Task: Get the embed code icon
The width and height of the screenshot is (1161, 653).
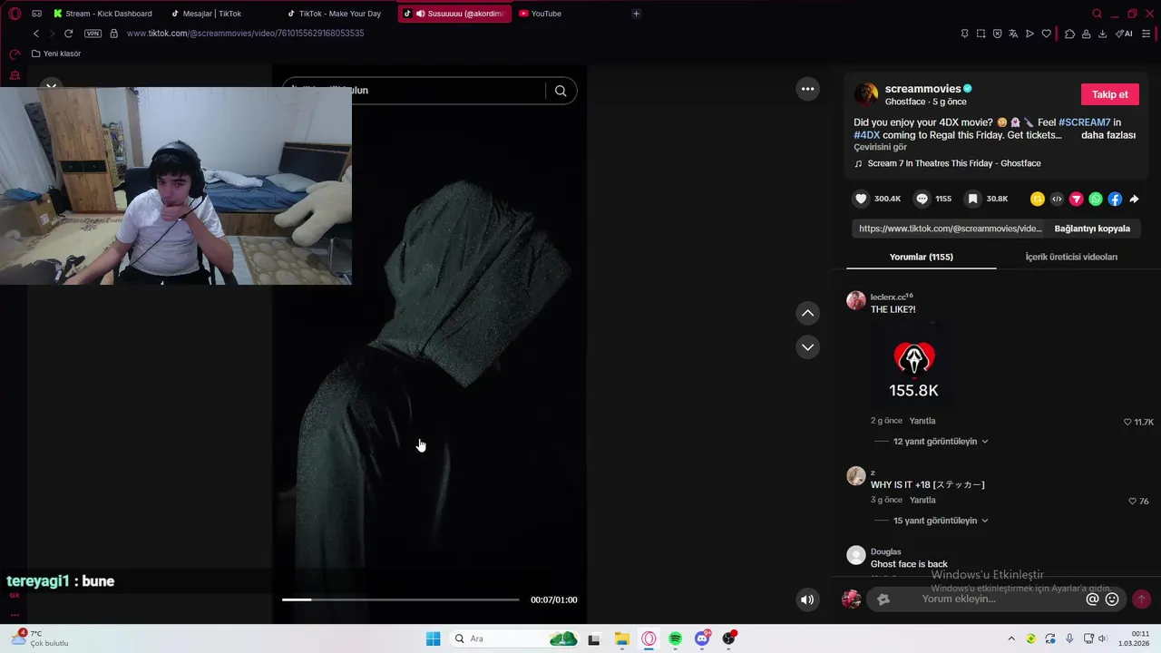Action: point(1057,199)
